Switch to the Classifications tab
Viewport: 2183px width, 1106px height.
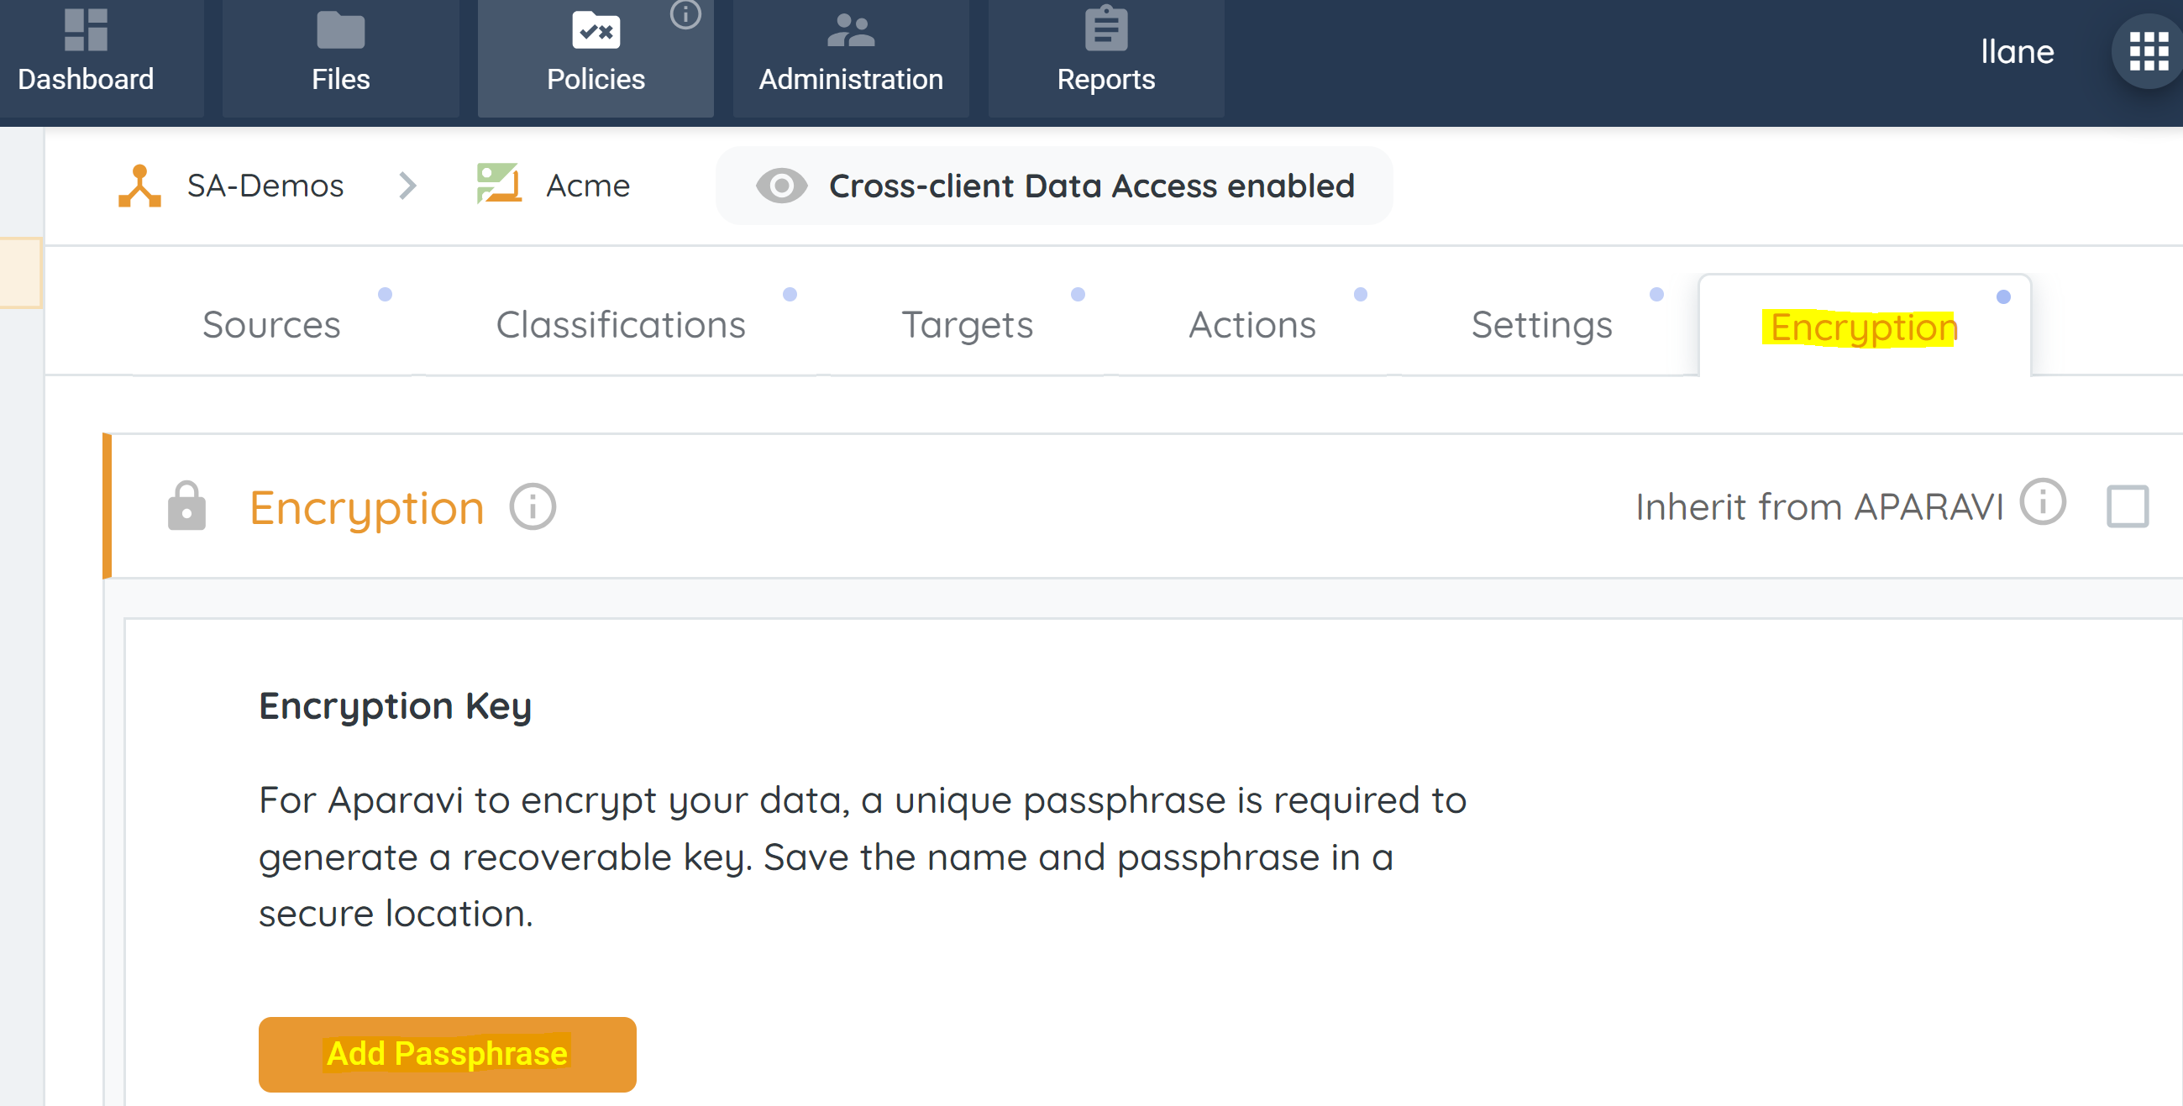click(x=621, y=325)
